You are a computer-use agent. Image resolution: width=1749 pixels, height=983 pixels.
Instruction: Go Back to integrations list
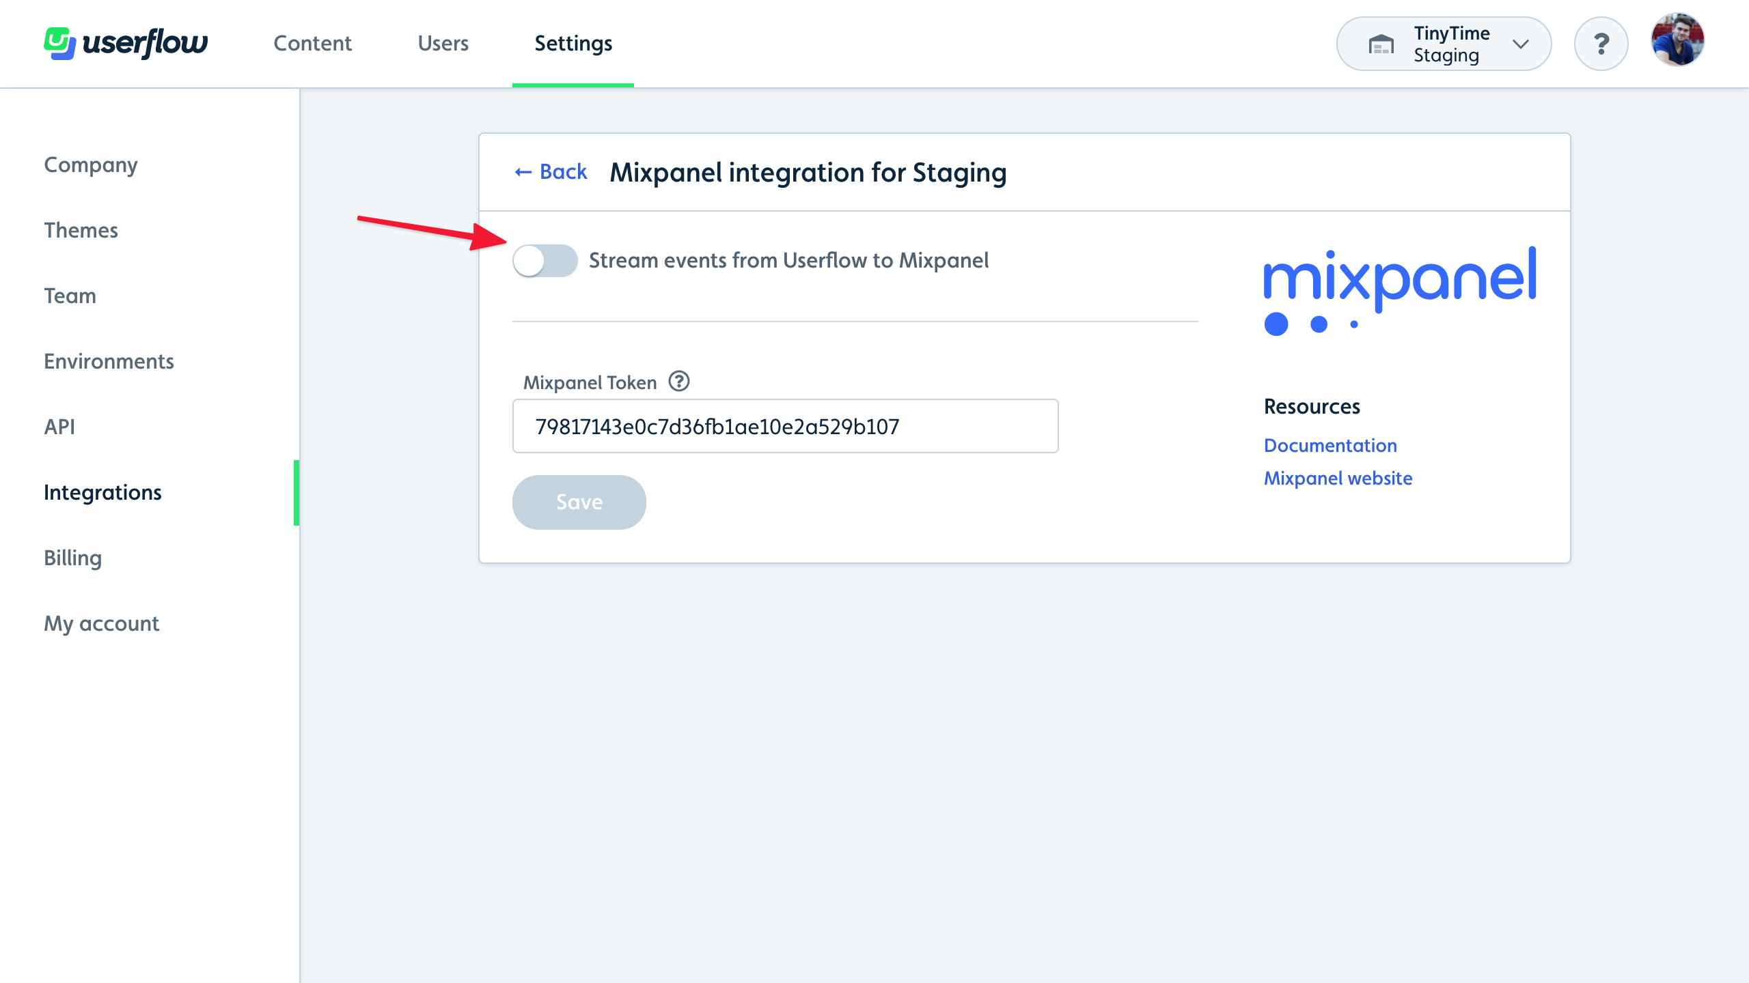551,171
